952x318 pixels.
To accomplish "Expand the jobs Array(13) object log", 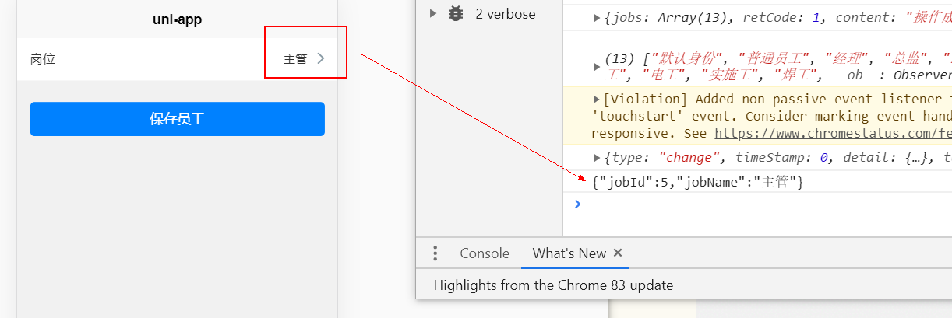I will pos(597,17).
